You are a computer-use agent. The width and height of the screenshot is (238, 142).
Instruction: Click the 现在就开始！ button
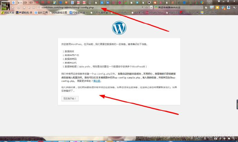click(70, 98)
